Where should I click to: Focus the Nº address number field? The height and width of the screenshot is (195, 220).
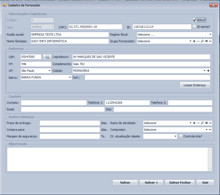(x=36, y=64)
